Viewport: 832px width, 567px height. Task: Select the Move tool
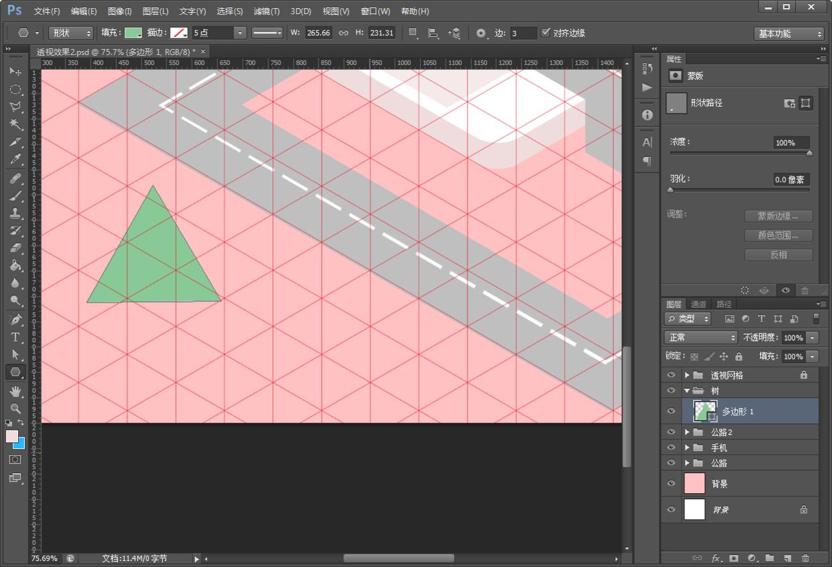tap(15, 72)
